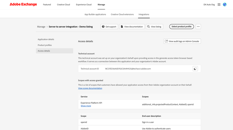Screen dimensions: 233x130
Task: Click the Technical account ID label
Action: tap(89, 69)
